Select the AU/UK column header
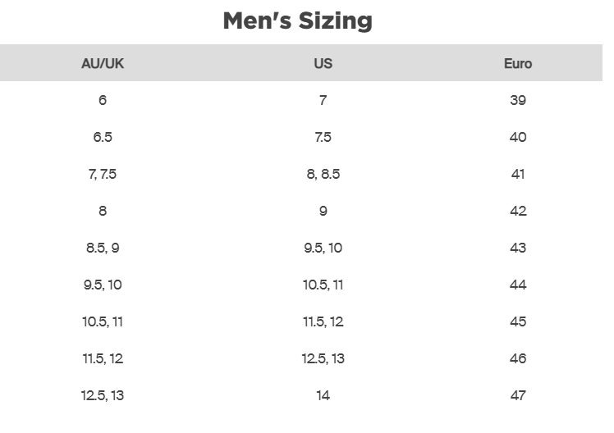Screen dimensions: 614x433 [x=103, y=63]
